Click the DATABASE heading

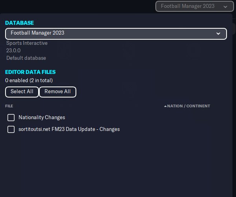coord(20,23)
